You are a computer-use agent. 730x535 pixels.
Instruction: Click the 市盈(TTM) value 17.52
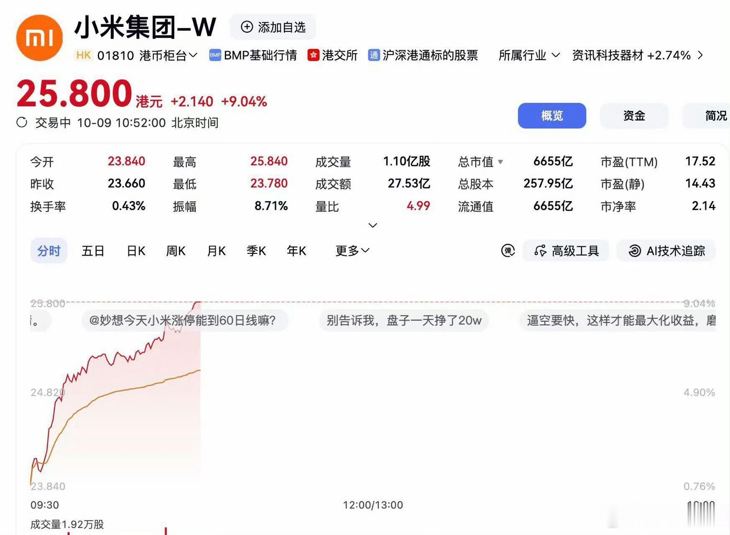[x=700, y=161]
